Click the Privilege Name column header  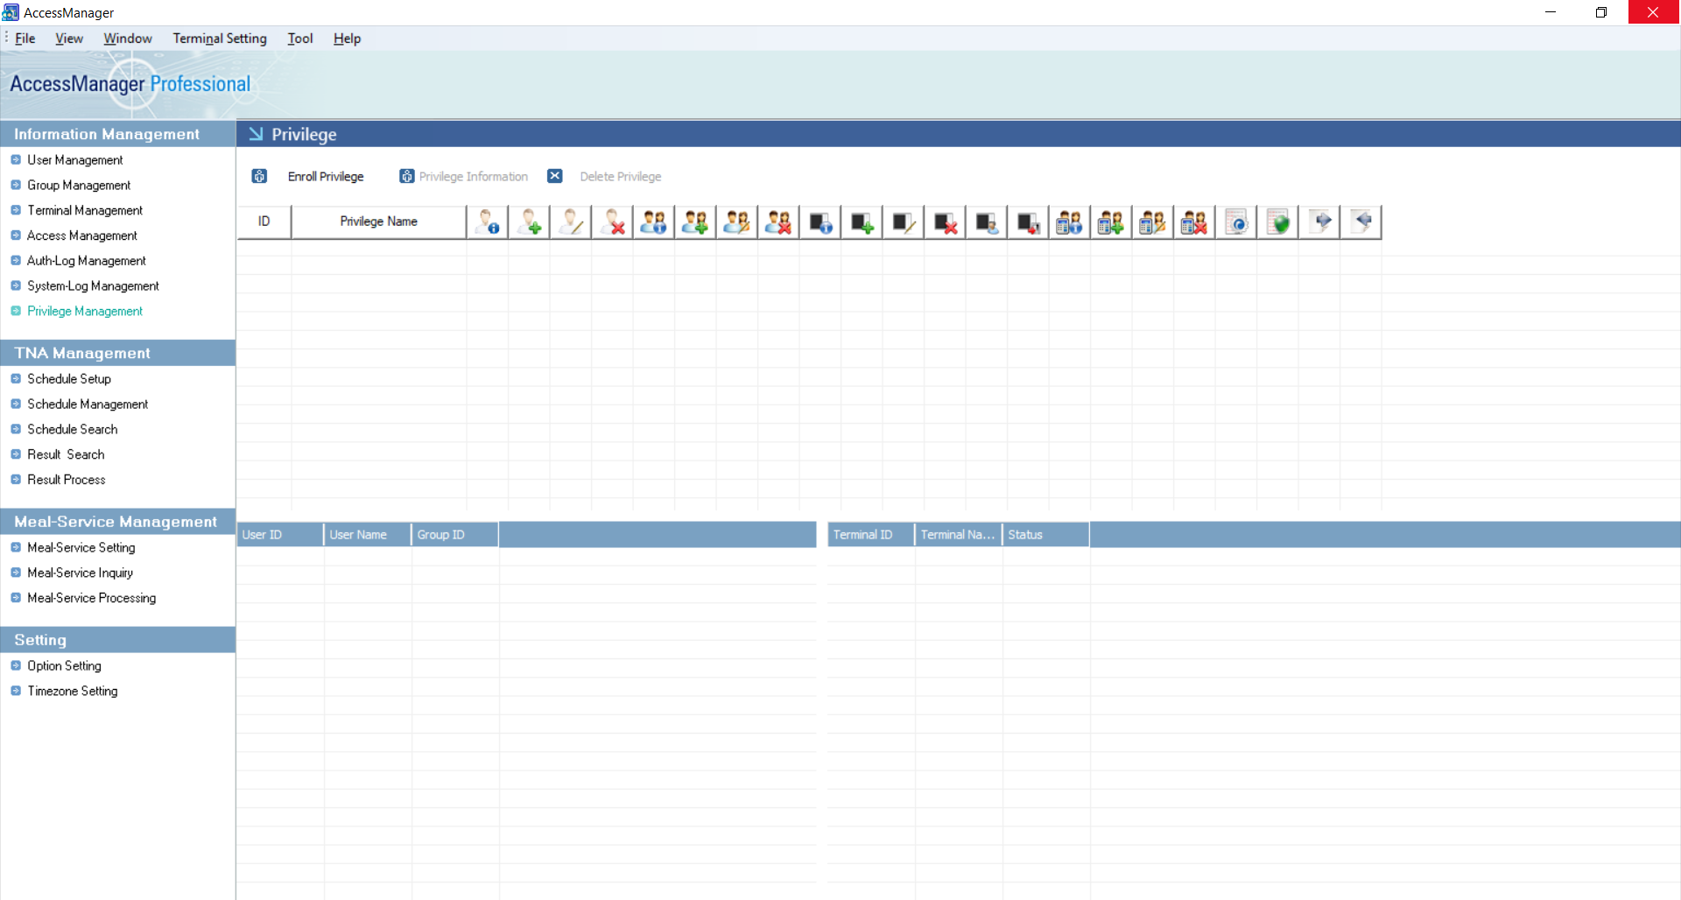tap(378, 221)
